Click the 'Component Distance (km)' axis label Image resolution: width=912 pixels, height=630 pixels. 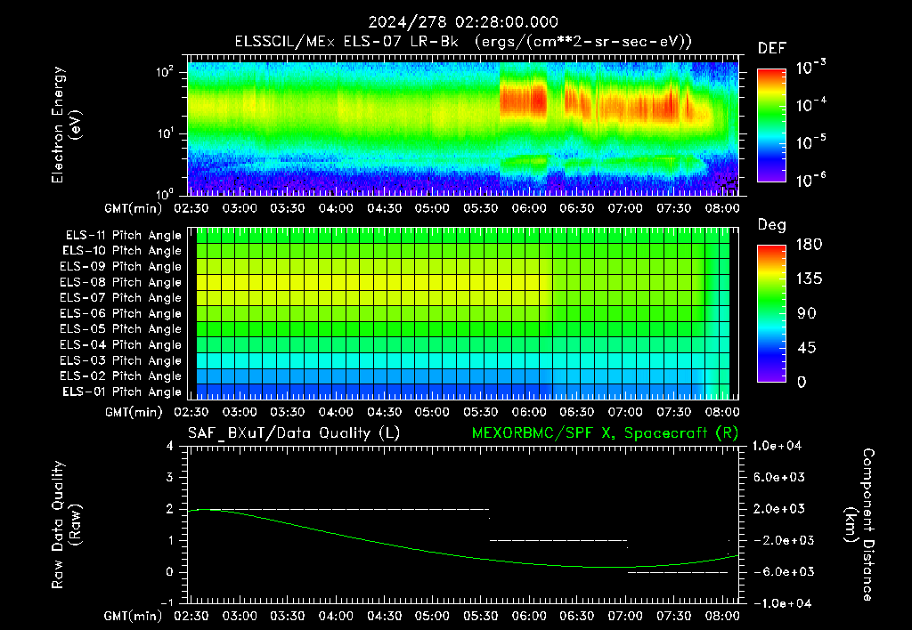click(x=859, y=525)
